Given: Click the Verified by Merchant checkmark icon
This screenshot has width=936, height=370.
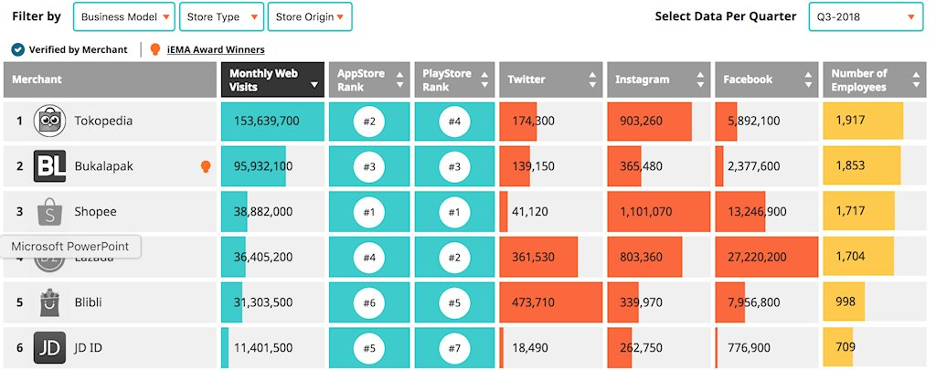Looking at the screenshot, I should click(x=18, y=49).
